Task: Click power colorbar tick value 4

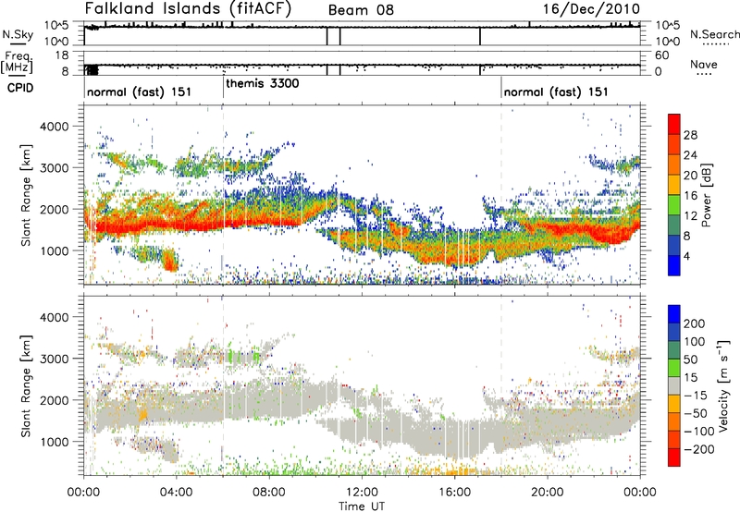Action: 687,256
